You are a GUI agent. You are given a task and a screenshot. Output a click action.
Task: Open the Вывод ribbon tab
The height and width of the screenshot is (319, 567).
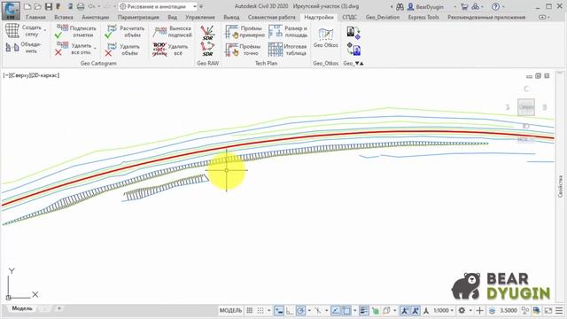coord(231,17)
